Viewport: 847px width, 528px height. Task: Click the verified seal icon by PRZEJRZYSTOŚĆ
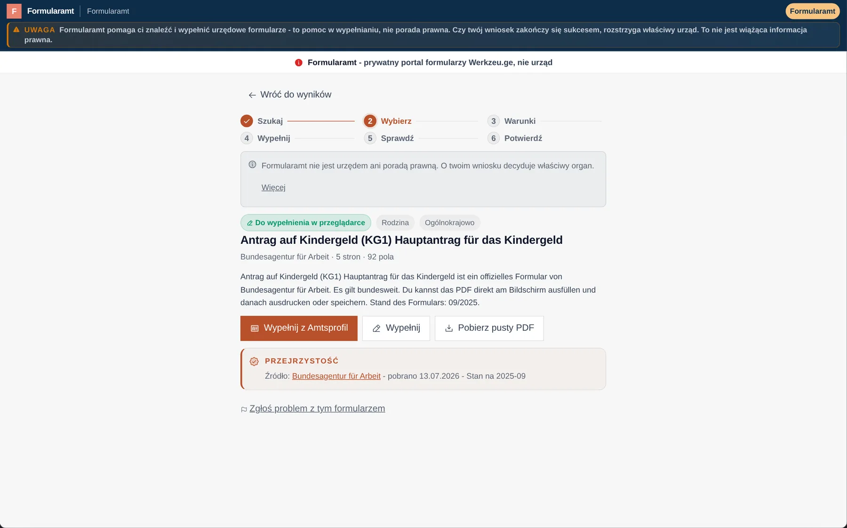(x=254, y=361)
